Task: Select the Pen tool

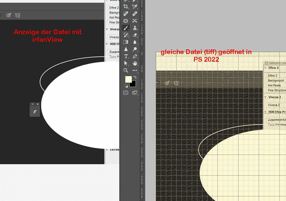Action: pyautogui.click(x=135, y=56)
